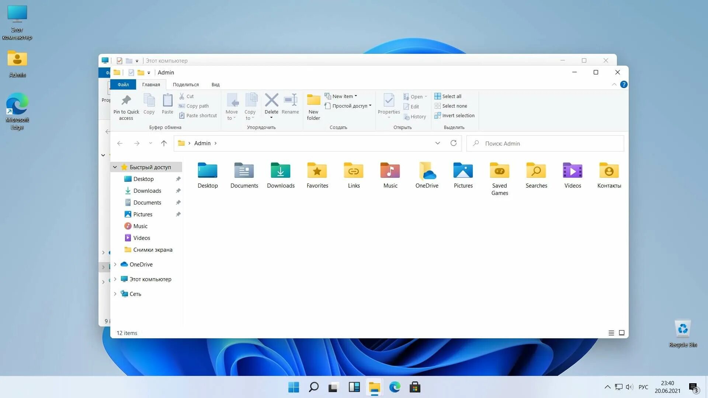
Task: Switch to details view in status bar
Action: pos(611,333)
